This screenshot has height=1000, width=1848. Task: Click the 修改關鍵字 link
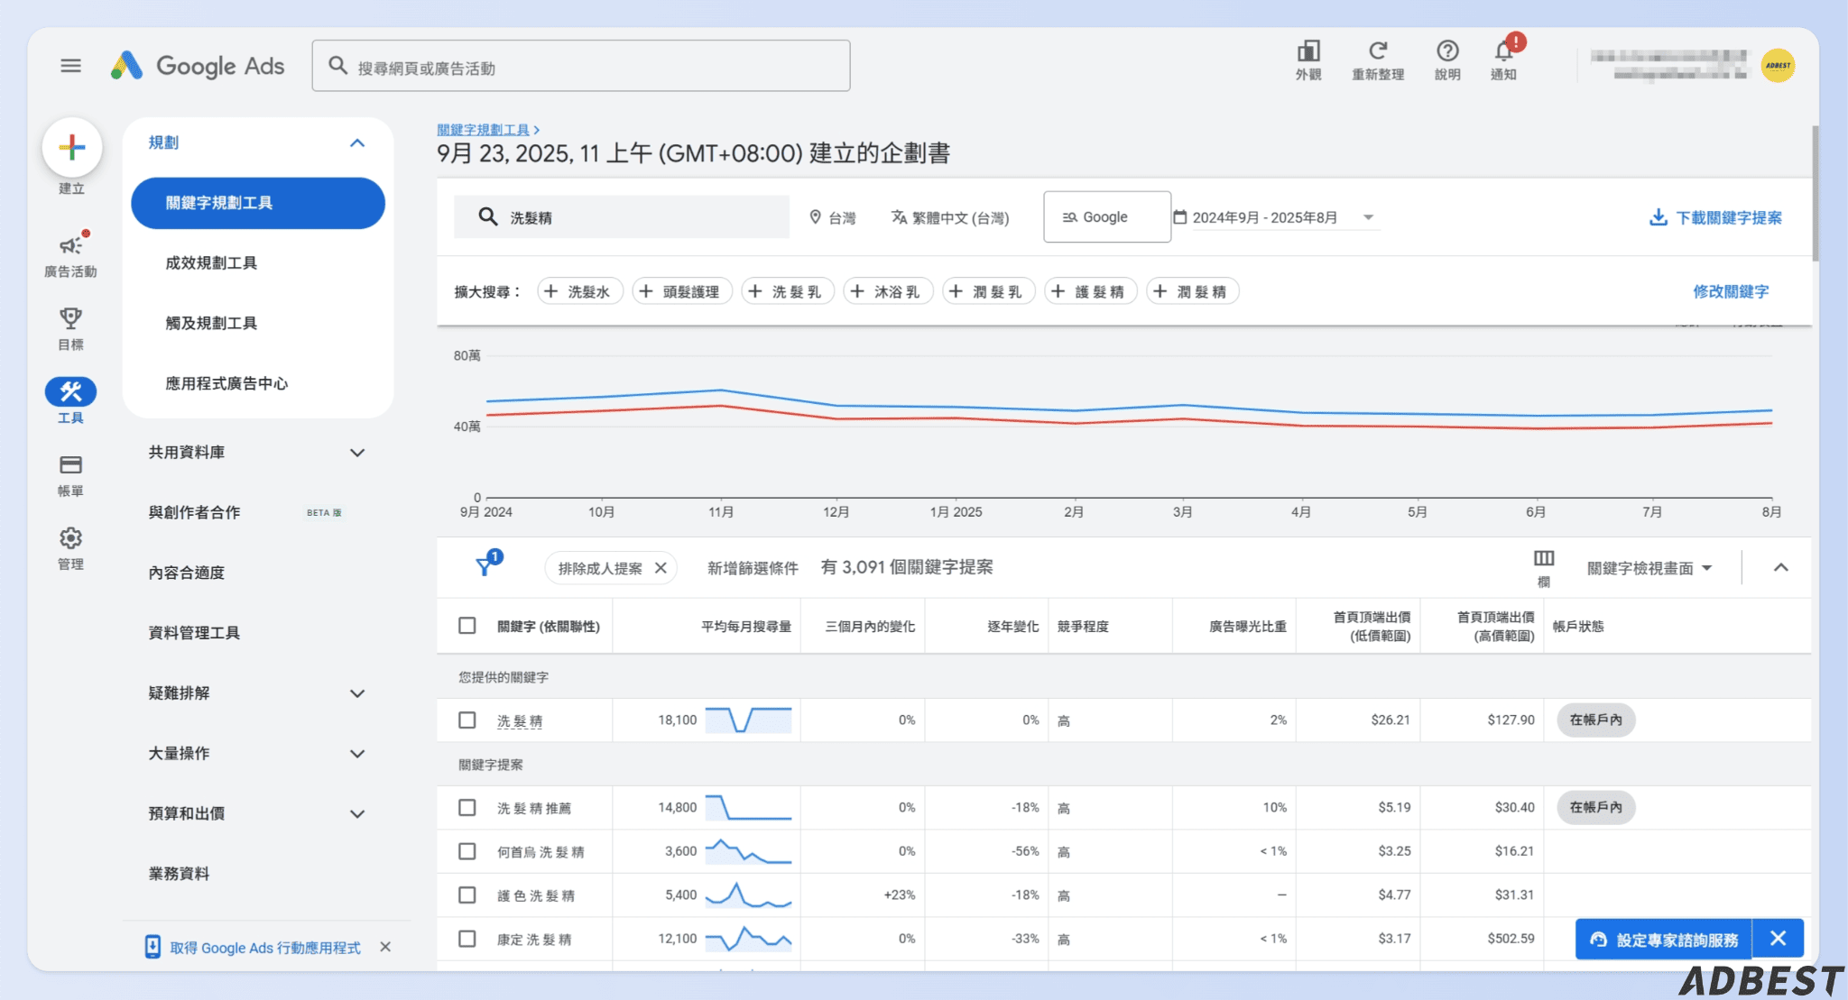1730,291
